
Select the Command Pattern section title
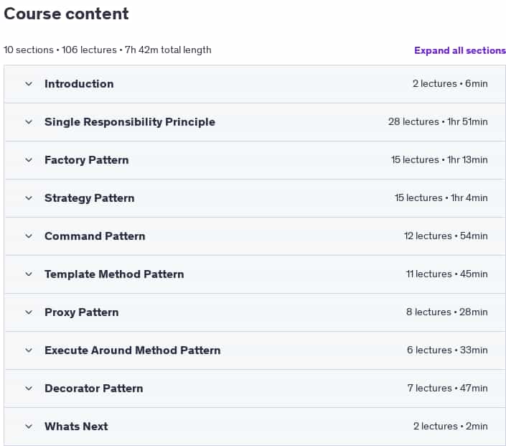[95, 236]
